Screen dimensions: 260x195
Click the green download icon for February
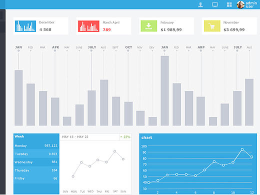point(149,26)
